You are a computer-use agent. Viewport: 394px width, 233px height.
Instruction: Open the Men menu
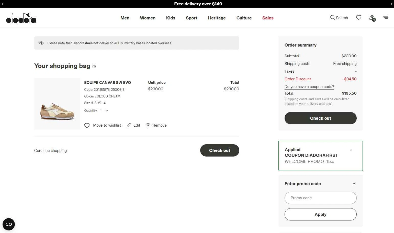(125, 18)
